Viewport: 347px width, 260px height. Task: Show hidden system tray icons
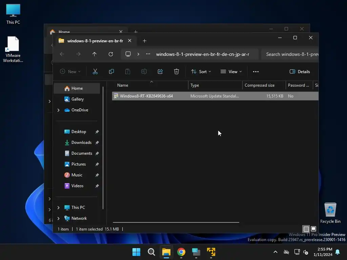pos(275,252)
